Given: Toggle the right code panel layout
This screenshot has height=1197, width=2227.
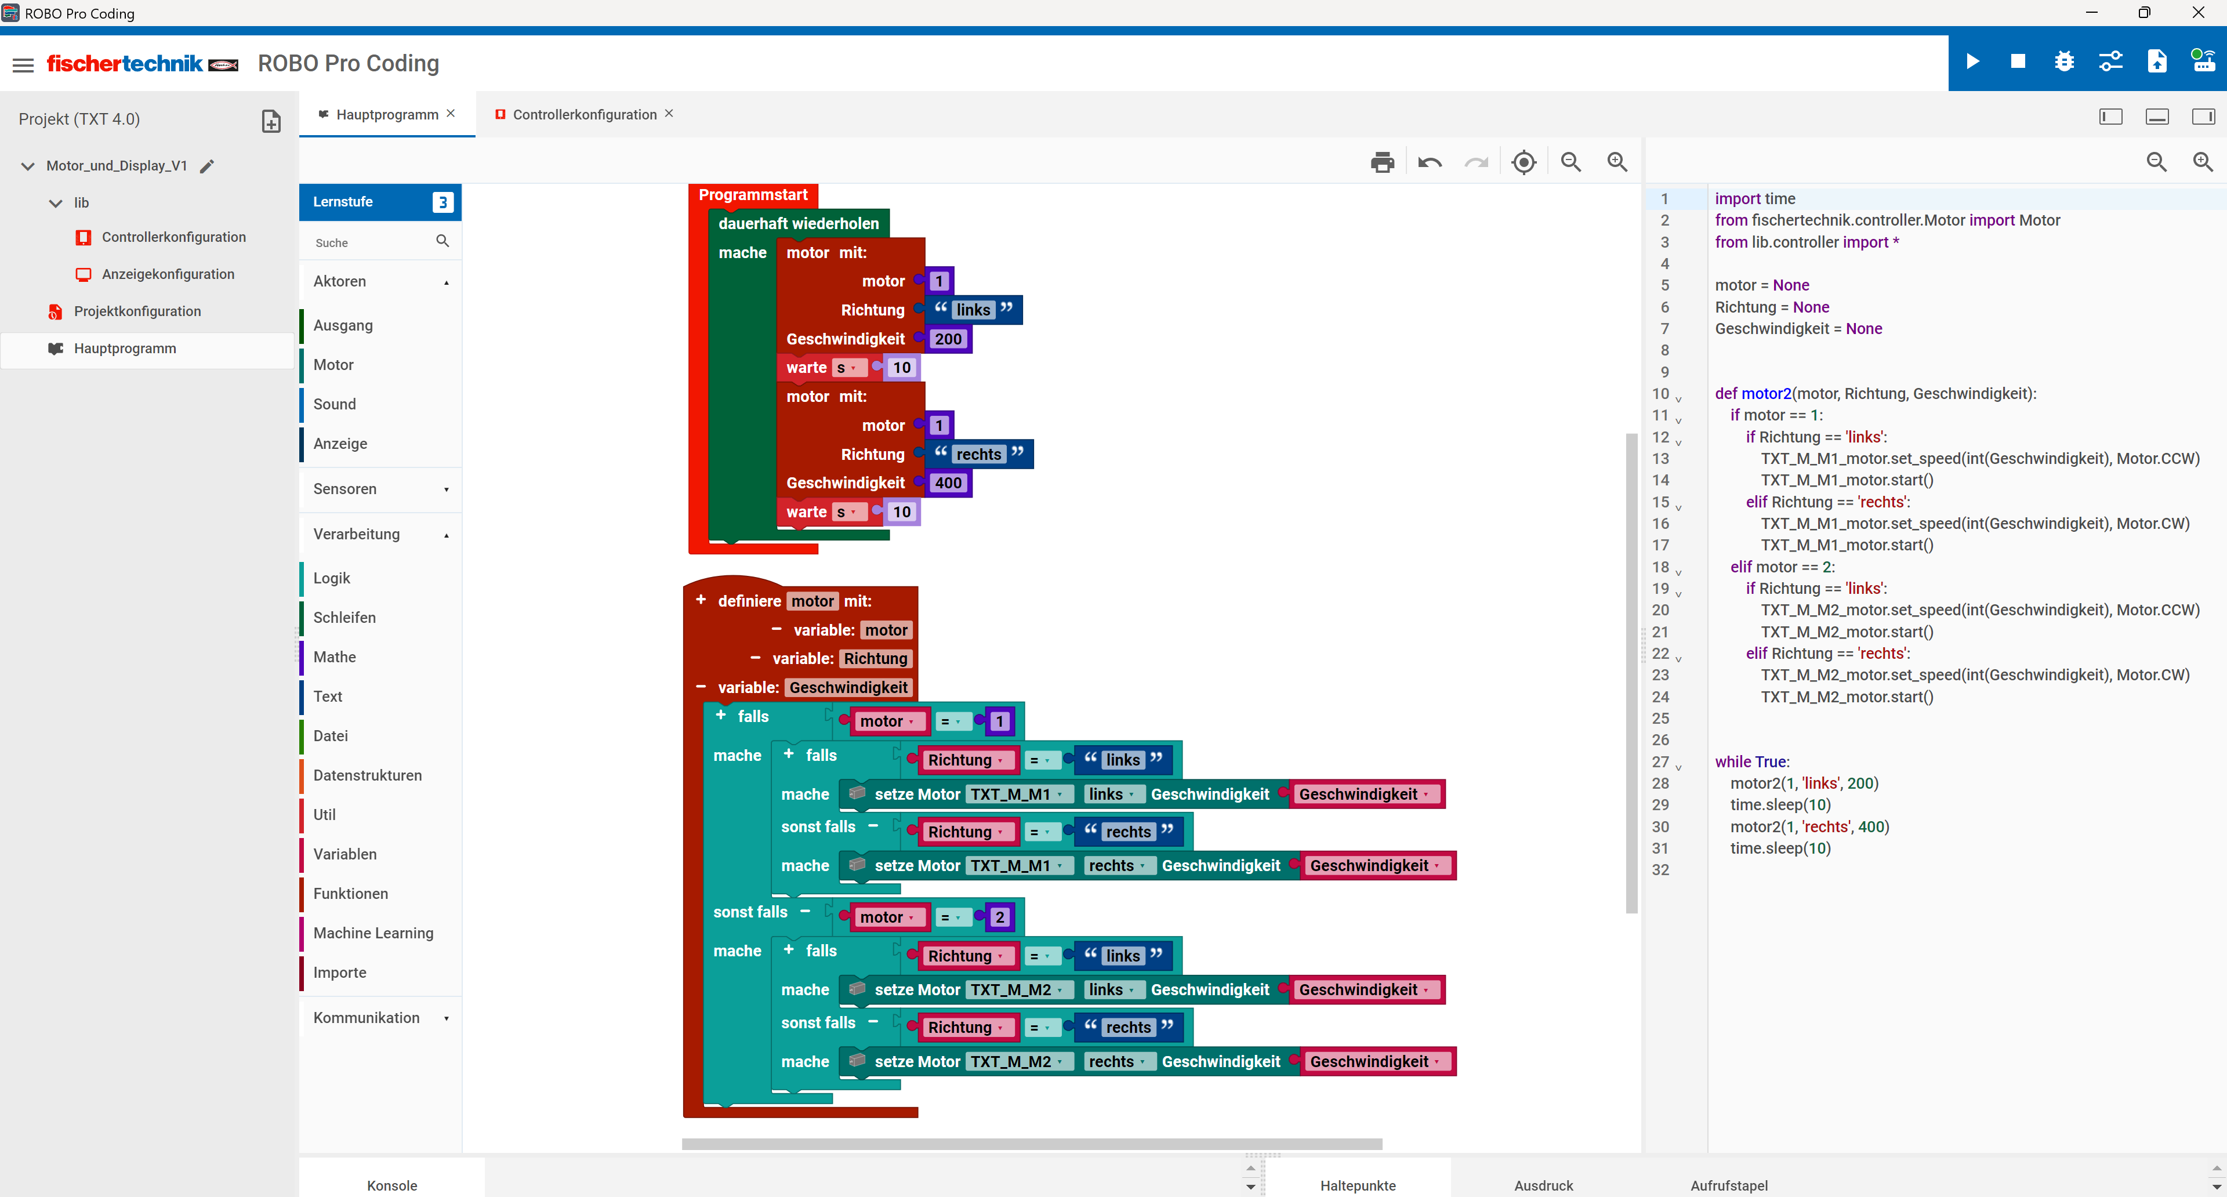Looking at the screenshot, I should point(2203,117).
